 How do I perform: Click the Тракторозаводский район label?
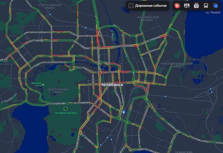point(177,65)
